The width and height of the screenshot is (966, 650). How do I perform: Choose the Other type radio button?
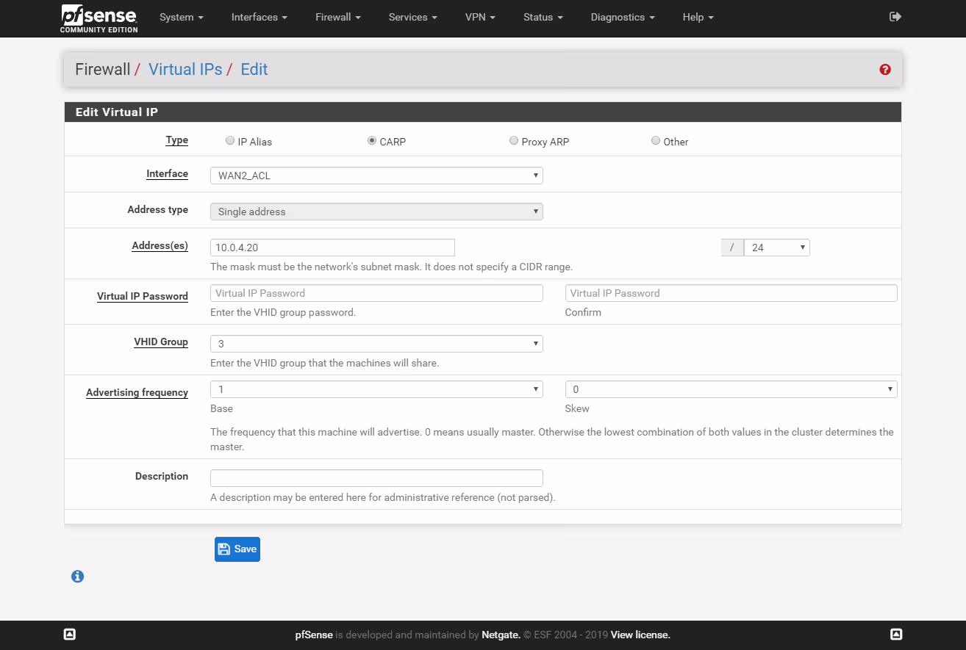(x=656, y=141)
